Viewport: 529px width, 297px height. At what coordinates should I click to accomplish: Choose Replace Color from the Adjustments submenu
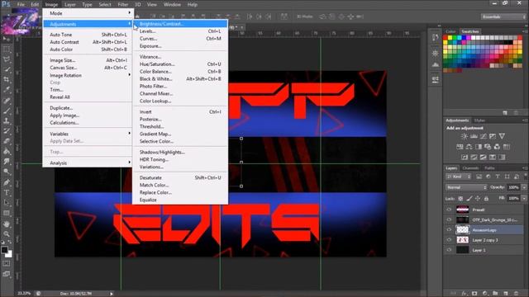(x=180, y=192)
